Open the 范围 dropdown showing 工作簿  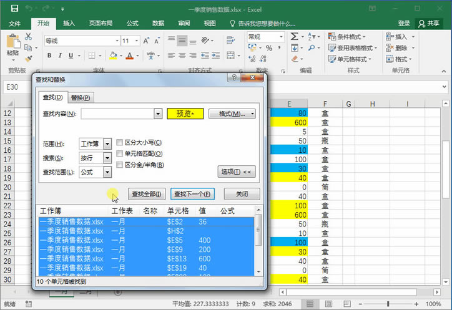click(107, 143)
